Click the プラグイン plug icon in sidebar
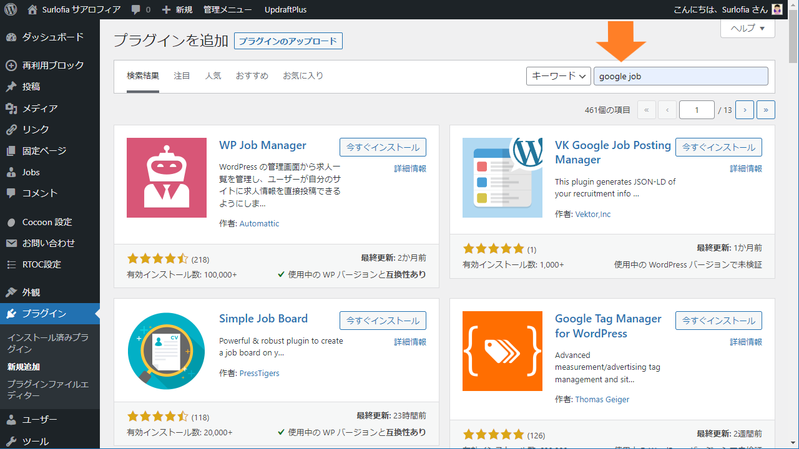This screenshot has height=449, width=799. tap(11, 314)
